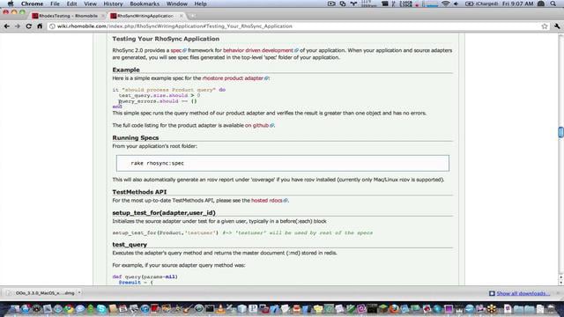Screen dimensions: 564x317
Task: Open Terminal black icon in the Dock
Action: (x=210, y=309)
